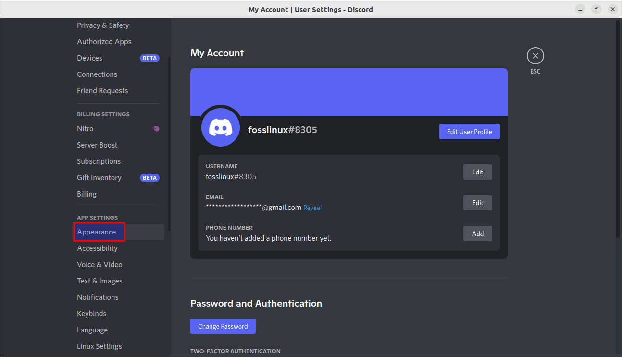Edit the username field

(477, 172)
